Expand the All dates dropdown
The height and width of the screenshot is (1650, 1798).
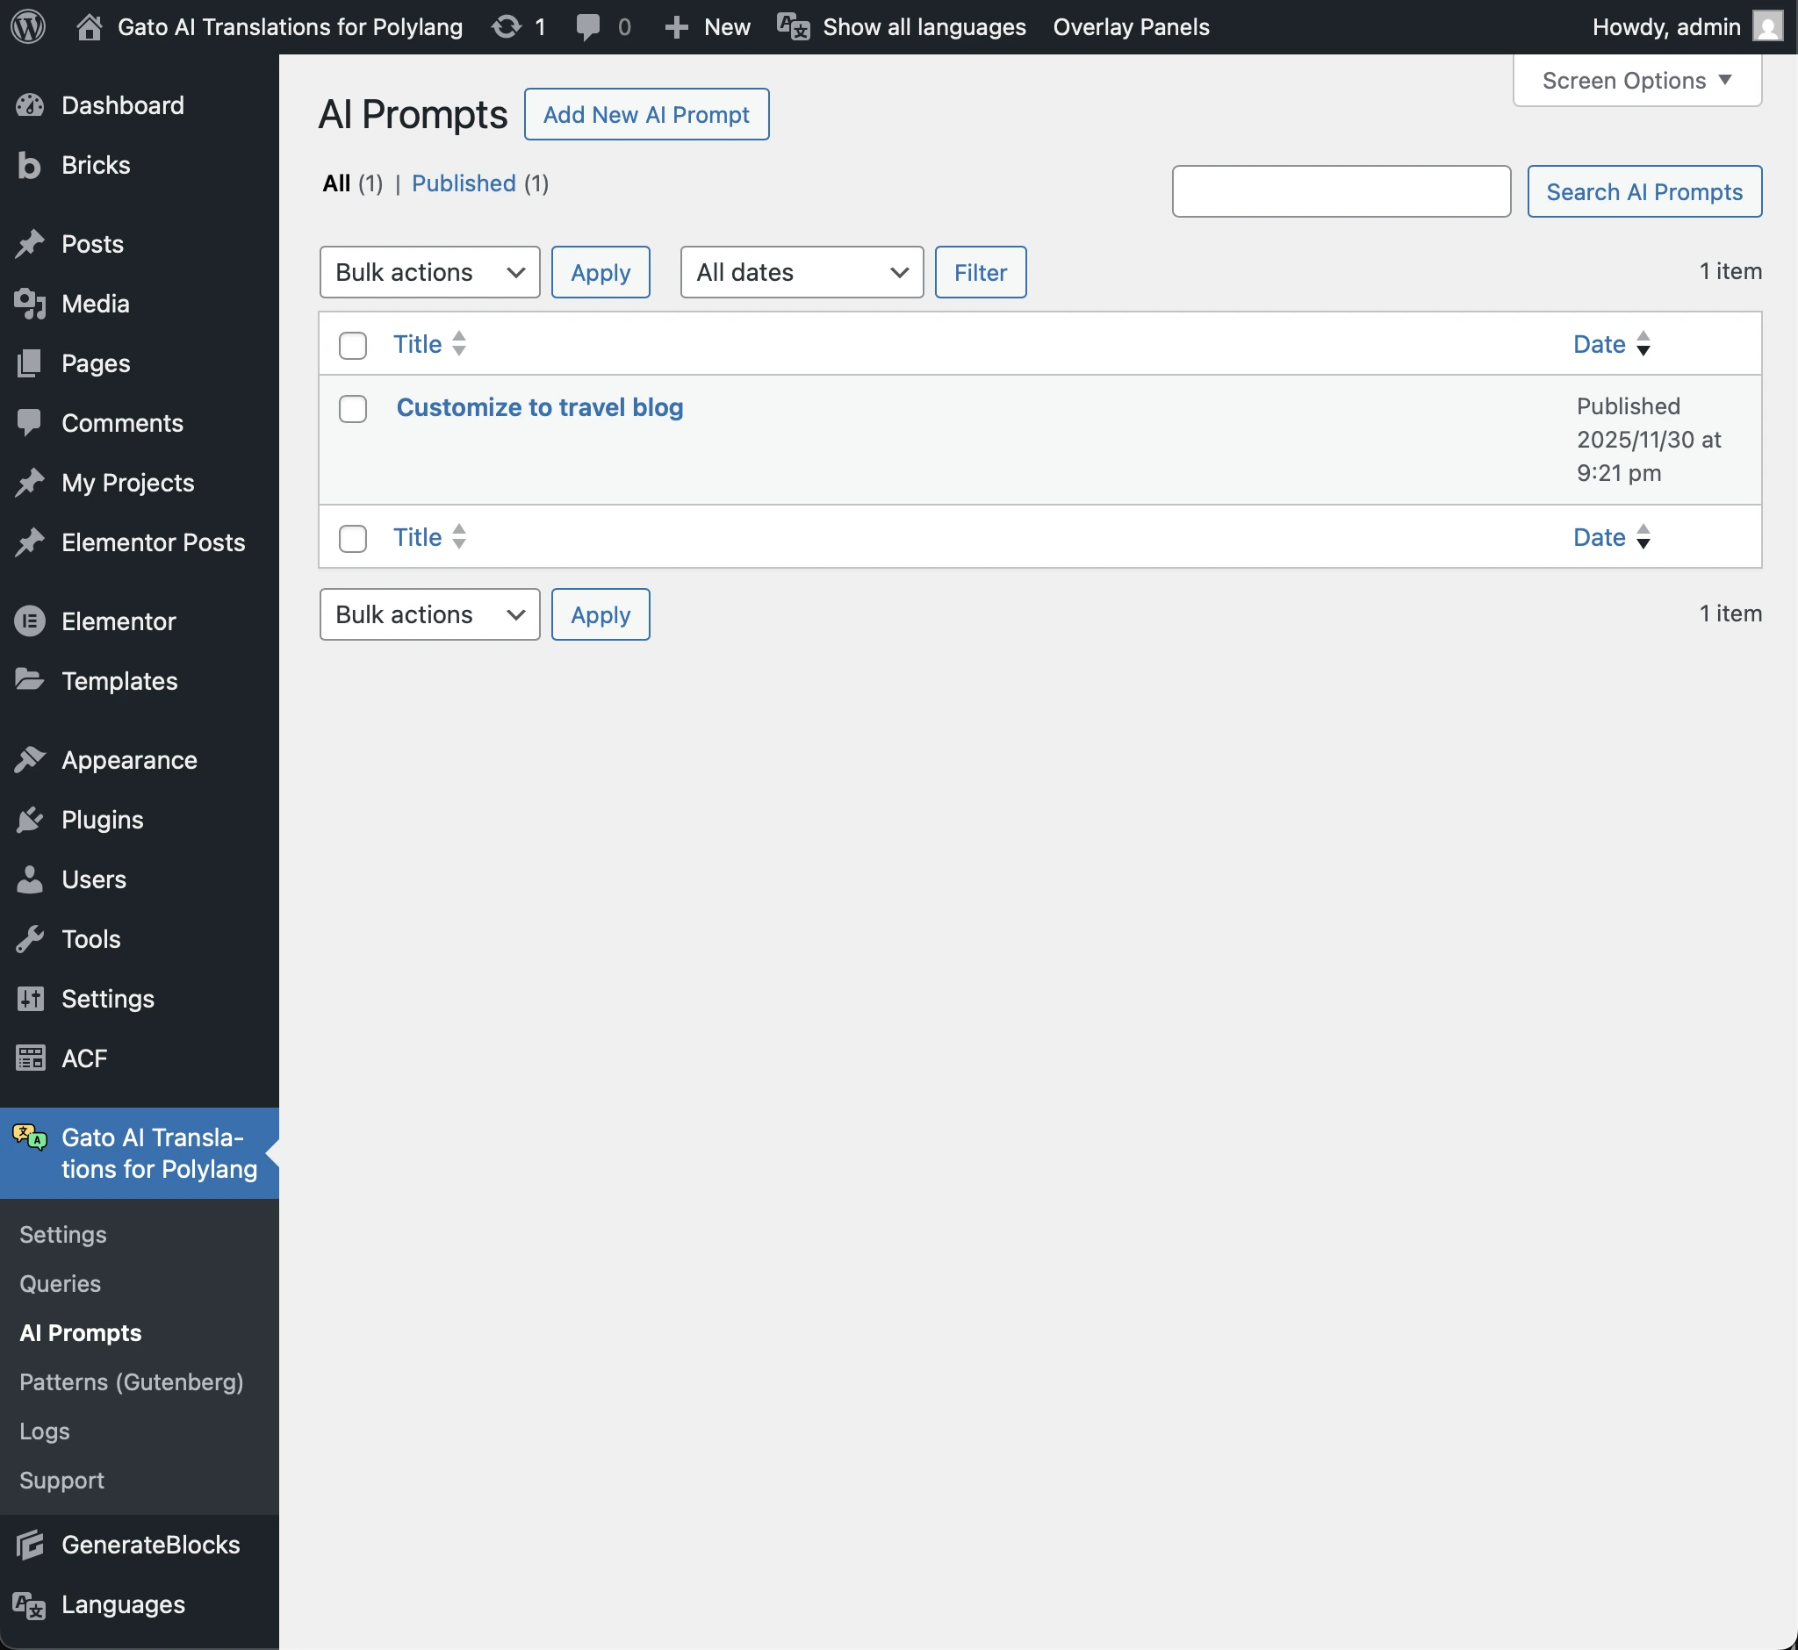pyautogui.click(x=802, y=272)
